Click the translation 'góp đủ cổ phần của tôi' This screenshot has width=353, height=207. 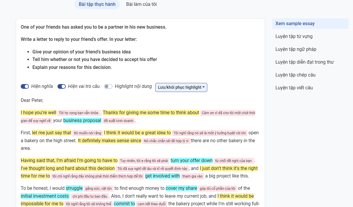coord(218,189)
